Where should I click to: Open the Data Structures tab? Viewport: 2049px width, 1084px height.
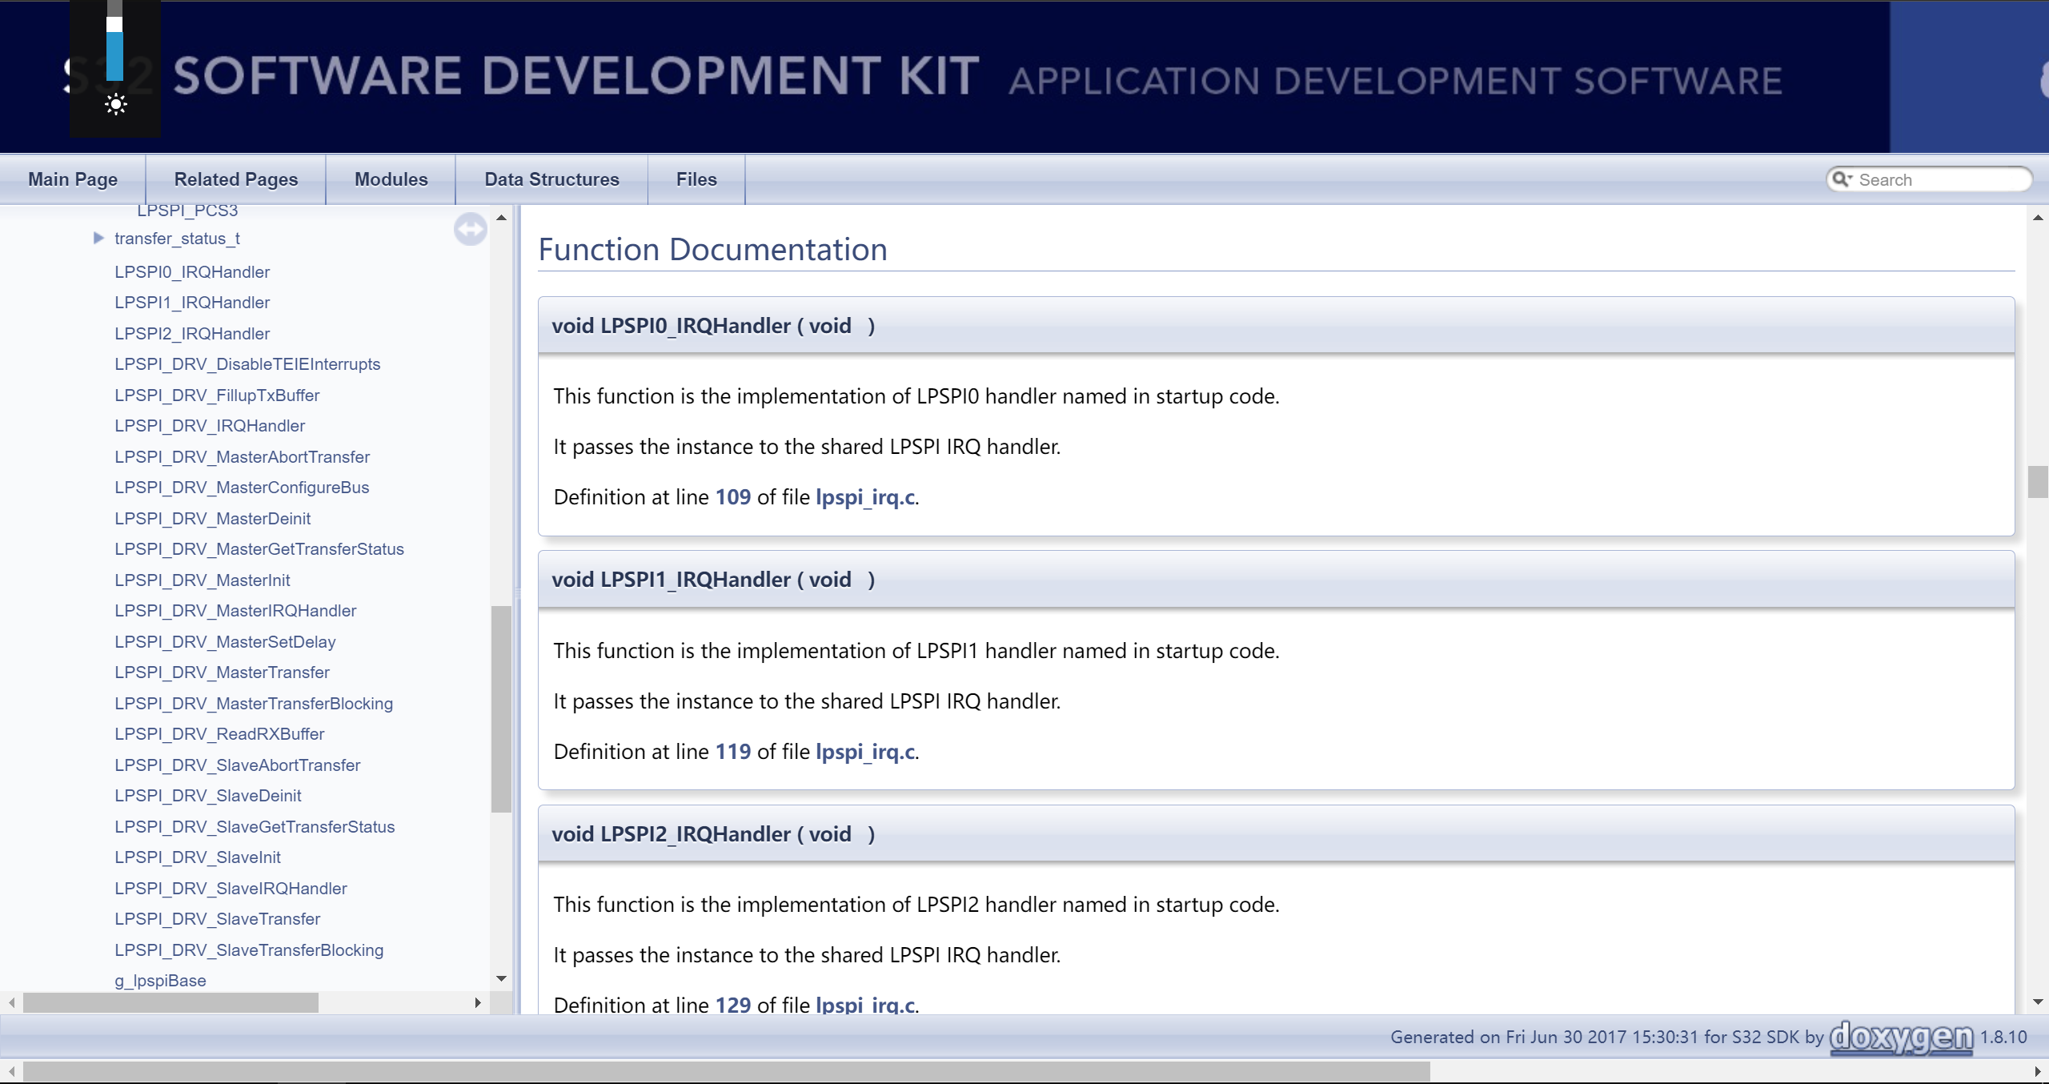tap(551, 179)
